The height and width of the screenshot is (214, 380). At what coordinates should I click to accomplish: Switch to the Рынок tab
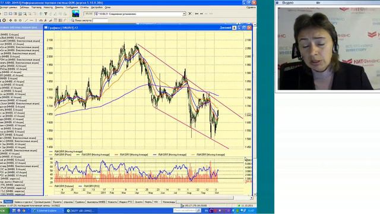click(8, 202)
